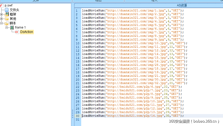Click line number 31 in the gutter
The image size is (223, 126).
pyautogui.click(x=77, y=120)
